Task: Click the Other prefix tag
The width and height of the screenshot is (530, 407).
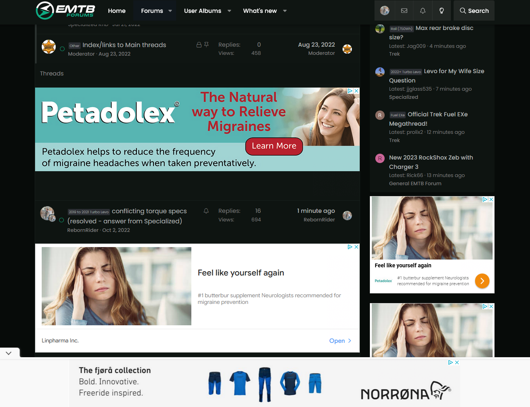Action: coord(74,46)
